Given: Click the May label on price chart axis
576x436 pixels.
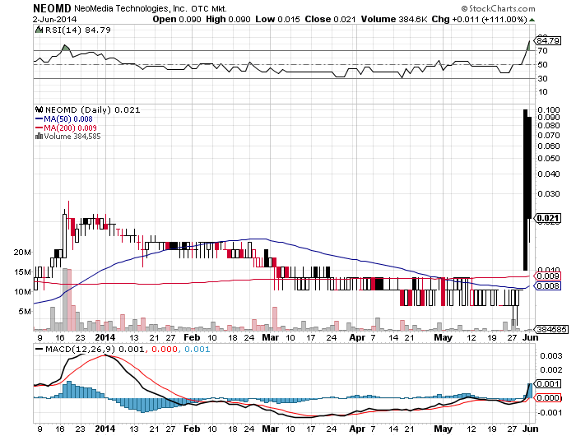Looking at the screenshot, I should [443, 337].
